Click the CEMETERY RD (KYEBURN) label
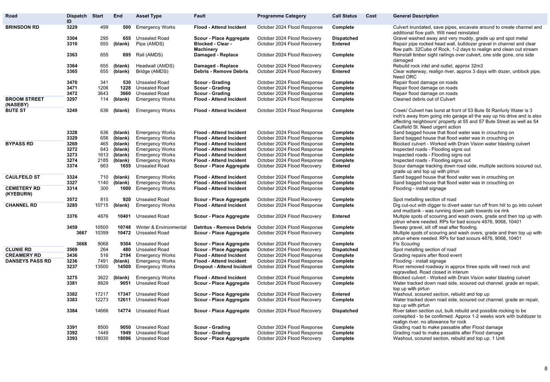The height and width of the screenshot is (382, 550). click(x=23, y=191)
